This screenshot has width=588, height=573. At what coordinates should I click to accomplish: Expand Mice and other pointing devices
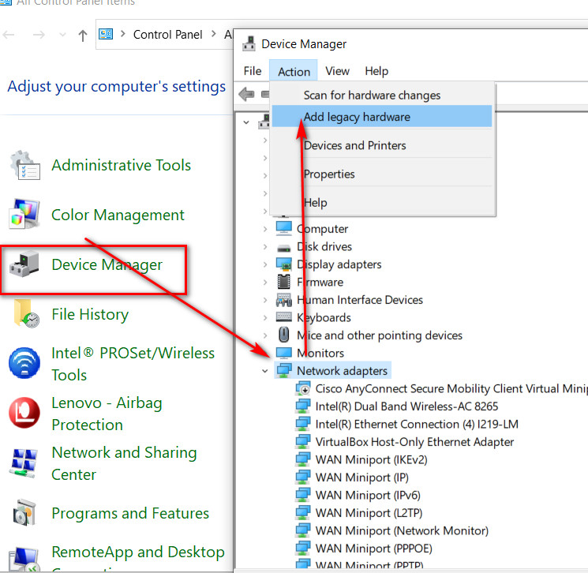[x=265, y=335]
